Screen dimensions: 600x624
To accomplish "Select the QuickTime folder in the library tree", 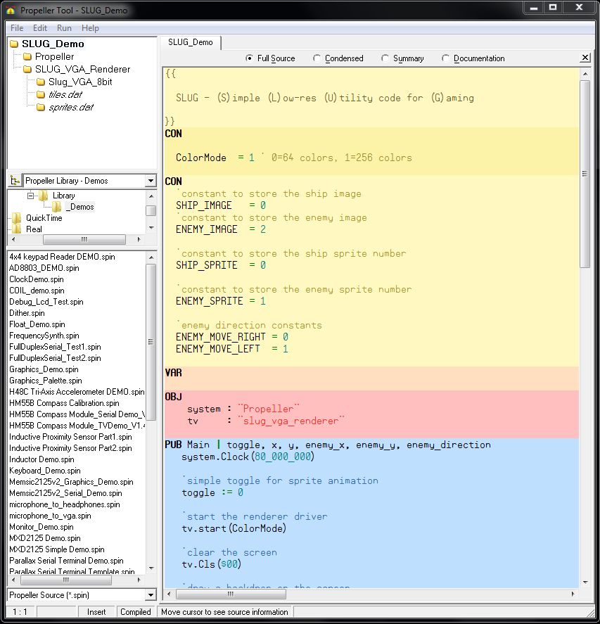I will pos(44,217).
